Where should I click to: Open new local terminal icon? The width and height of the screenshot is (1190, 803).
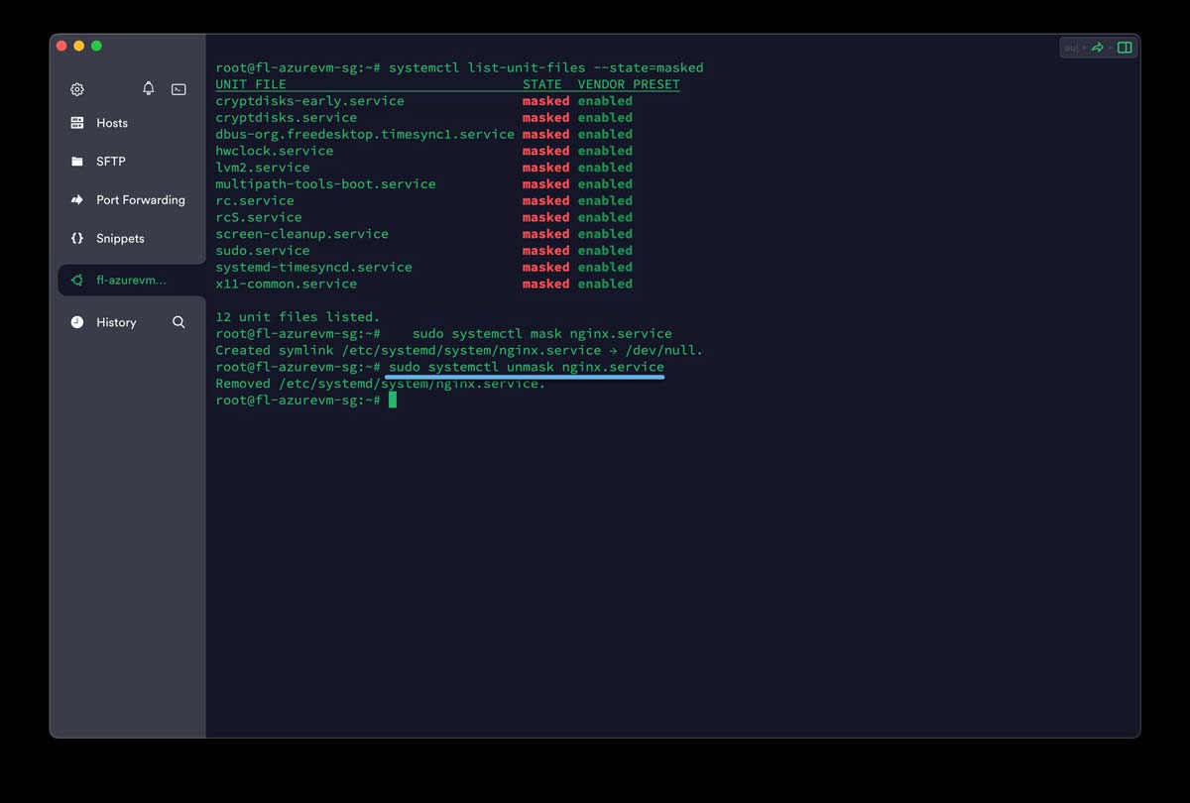coord(178,89)
